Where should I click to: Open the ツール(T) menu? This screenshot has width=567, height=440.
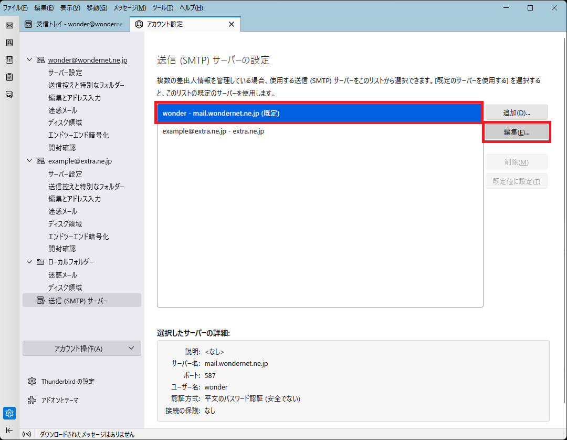pyautogui.click(x=163, y=7)
